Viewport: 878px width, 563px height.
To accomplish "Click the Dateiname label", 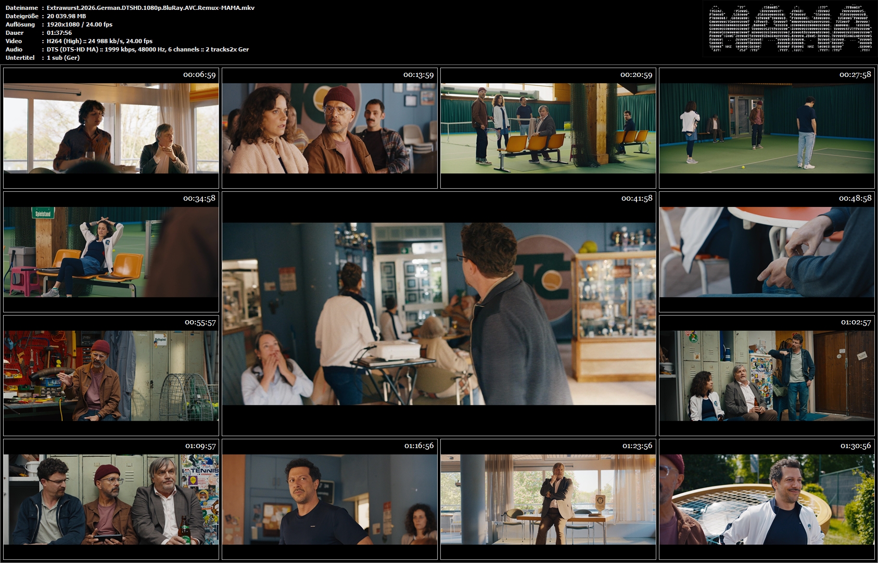I will click(22, 8).
